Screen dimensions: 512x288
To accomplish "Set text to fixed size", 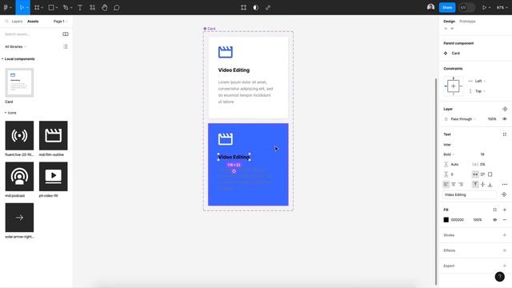I will click(490, 174).
